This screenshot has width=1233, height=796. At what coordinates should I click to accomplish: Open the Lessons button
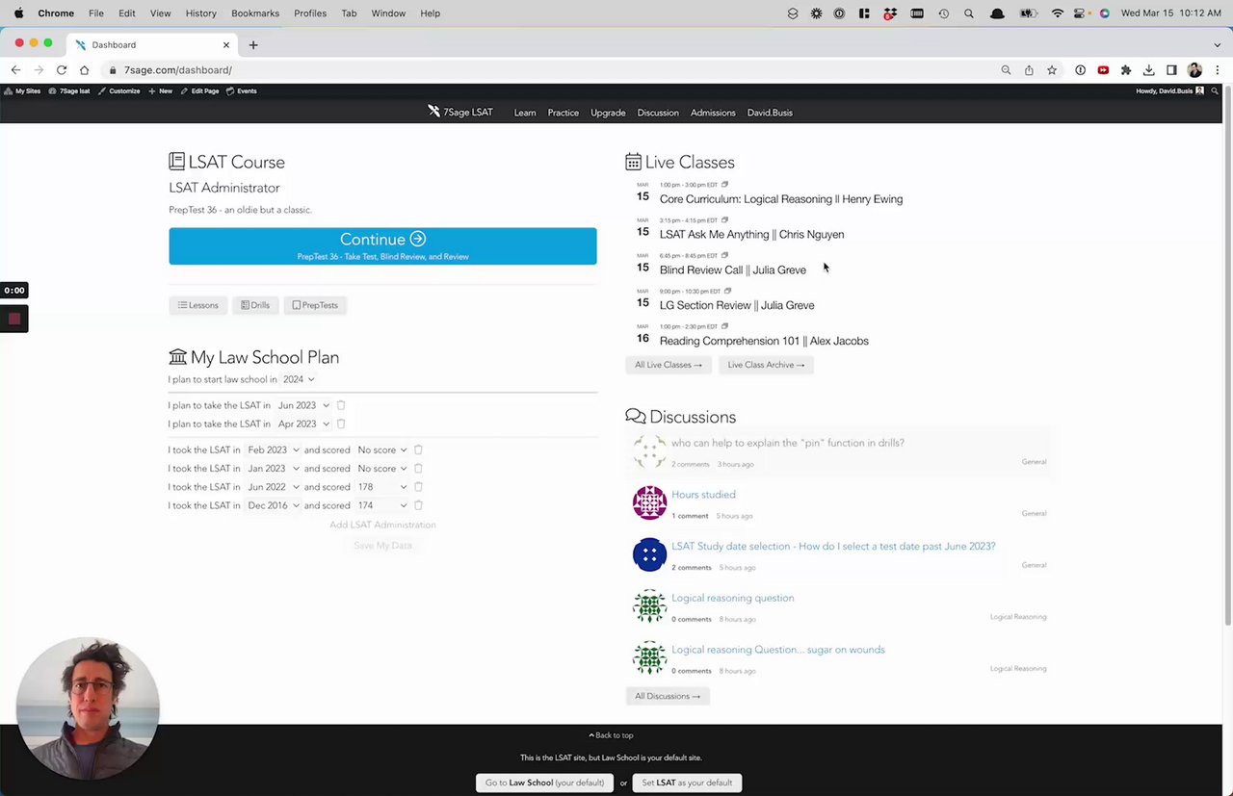198,305
